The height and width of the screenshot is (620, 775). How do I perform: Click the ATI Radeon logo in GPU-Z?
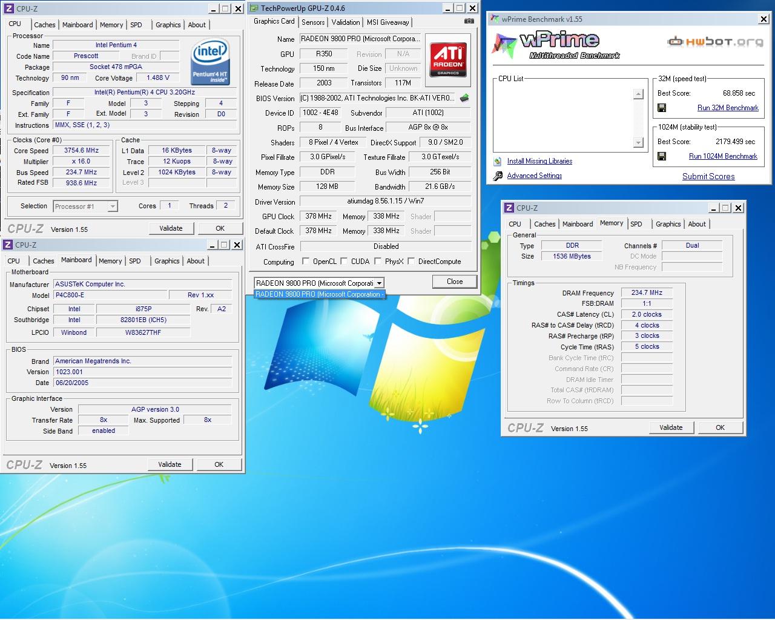448,59
